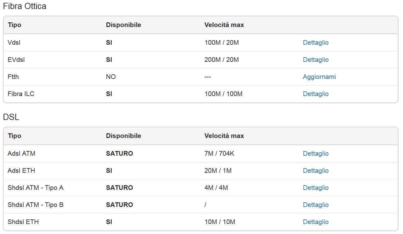Screen dimensions: 403x234
Task: Click the 200M / 20M speed value
Action: point(222,60)
